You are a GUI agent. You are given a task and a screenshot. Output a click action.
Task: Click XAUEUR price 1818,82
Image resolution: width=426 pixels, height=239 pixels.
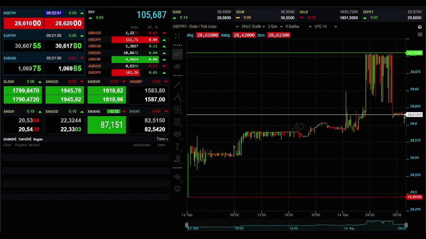106,90
